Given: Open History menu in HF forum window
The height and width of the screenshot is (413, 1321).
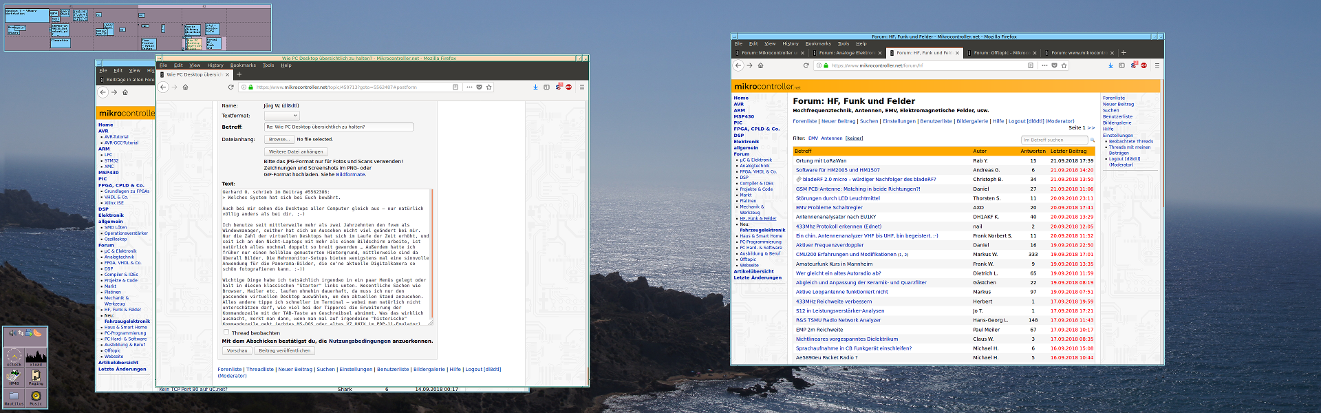Looking at the screenshot, I should pyautogui.click(x=791, y=43).
